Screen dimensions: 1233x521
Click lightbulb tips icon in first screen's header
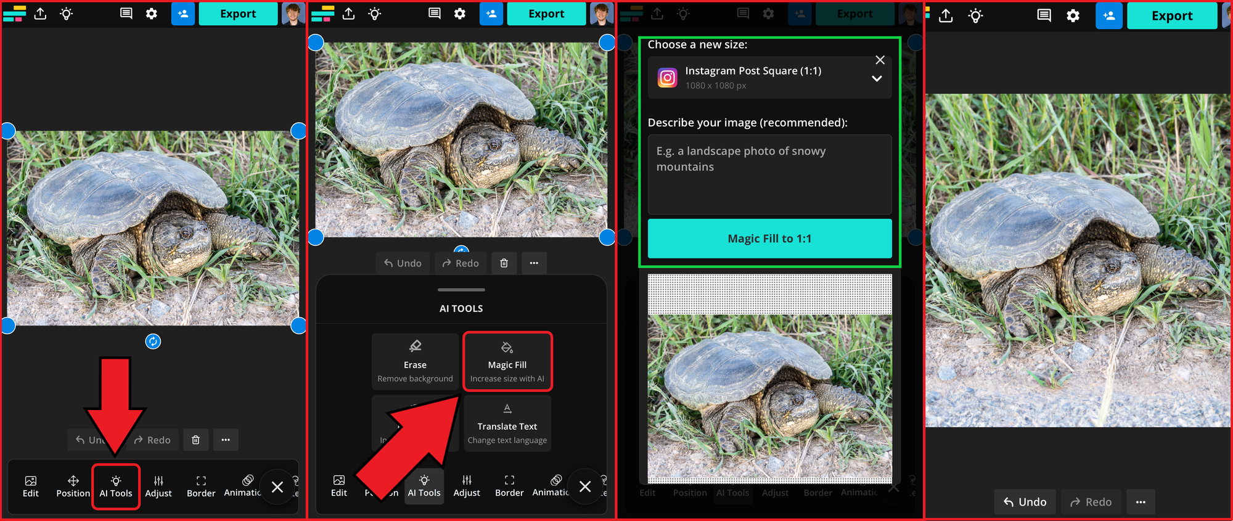click(x=67, y=14)
